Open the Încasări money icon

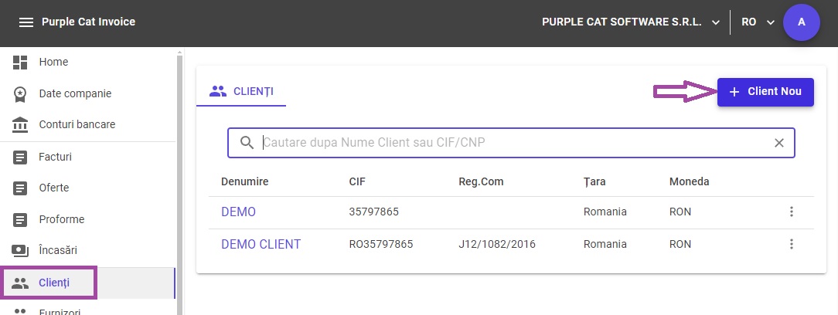20,250
